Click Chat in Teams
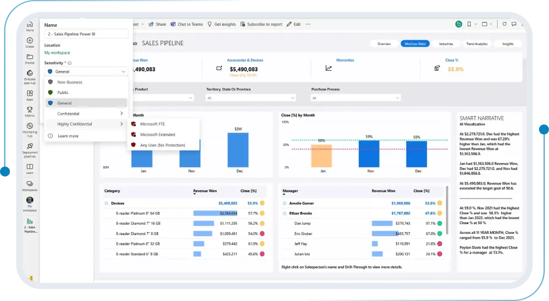The width and height of the screenshot is (549, 301). [187, 24]
